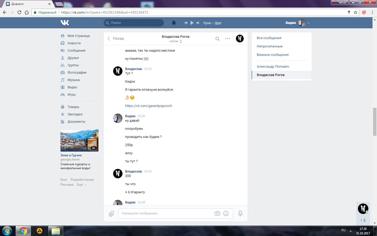Screen dimensions: 377x236
Task: Open the garantpopovich link in chat
Action: (148, 106)
